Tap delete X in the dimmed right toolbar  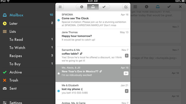[x=180, y=7]
